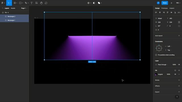
Task: Select the Rectangle 1 layer
Action: pyautogui.click(x=15, y=20)
